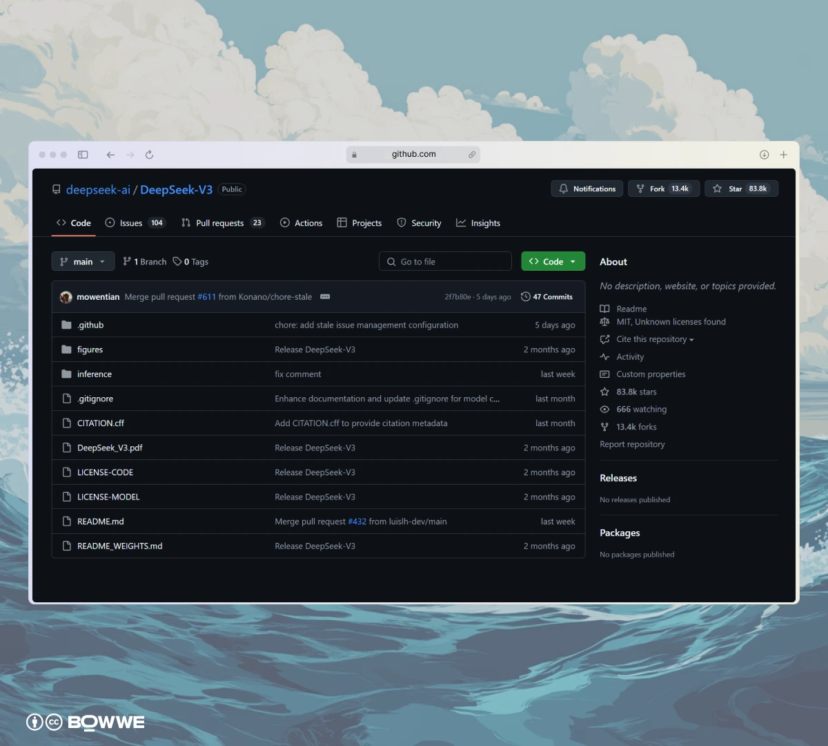Open the README.md file

click(101, 522)
